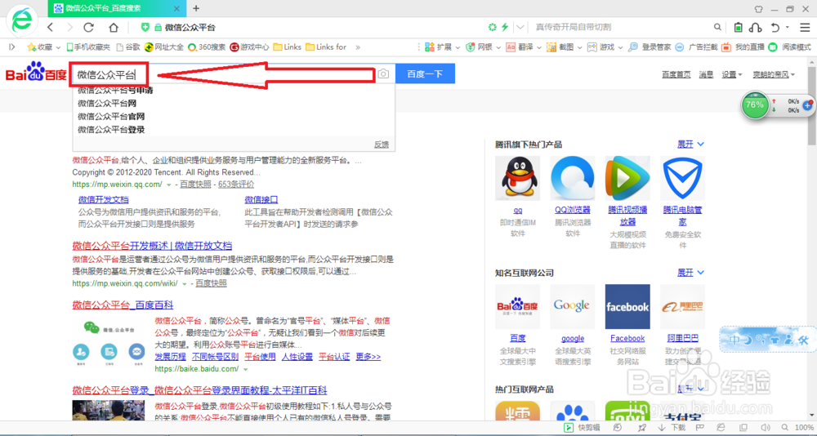Open the green battery-style toolbar icon
Image resolution: width=817 pixels, height=436 pixels.
(738, 27)
